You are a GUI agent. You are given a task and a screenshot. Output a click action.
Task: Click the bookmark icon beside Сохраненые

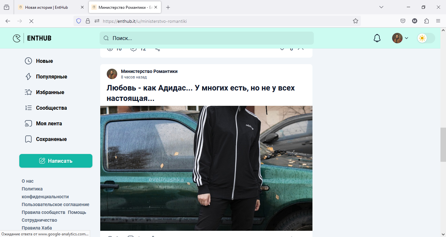[28, 139]
